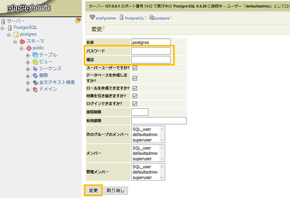This screenshot has width=290, height=198.
Task: Click the 全文テキスト検索 icon
Action: (35, 82)
